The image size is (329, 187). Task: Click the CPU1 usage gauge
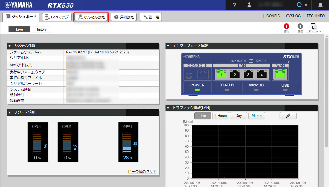coord(68,142)
